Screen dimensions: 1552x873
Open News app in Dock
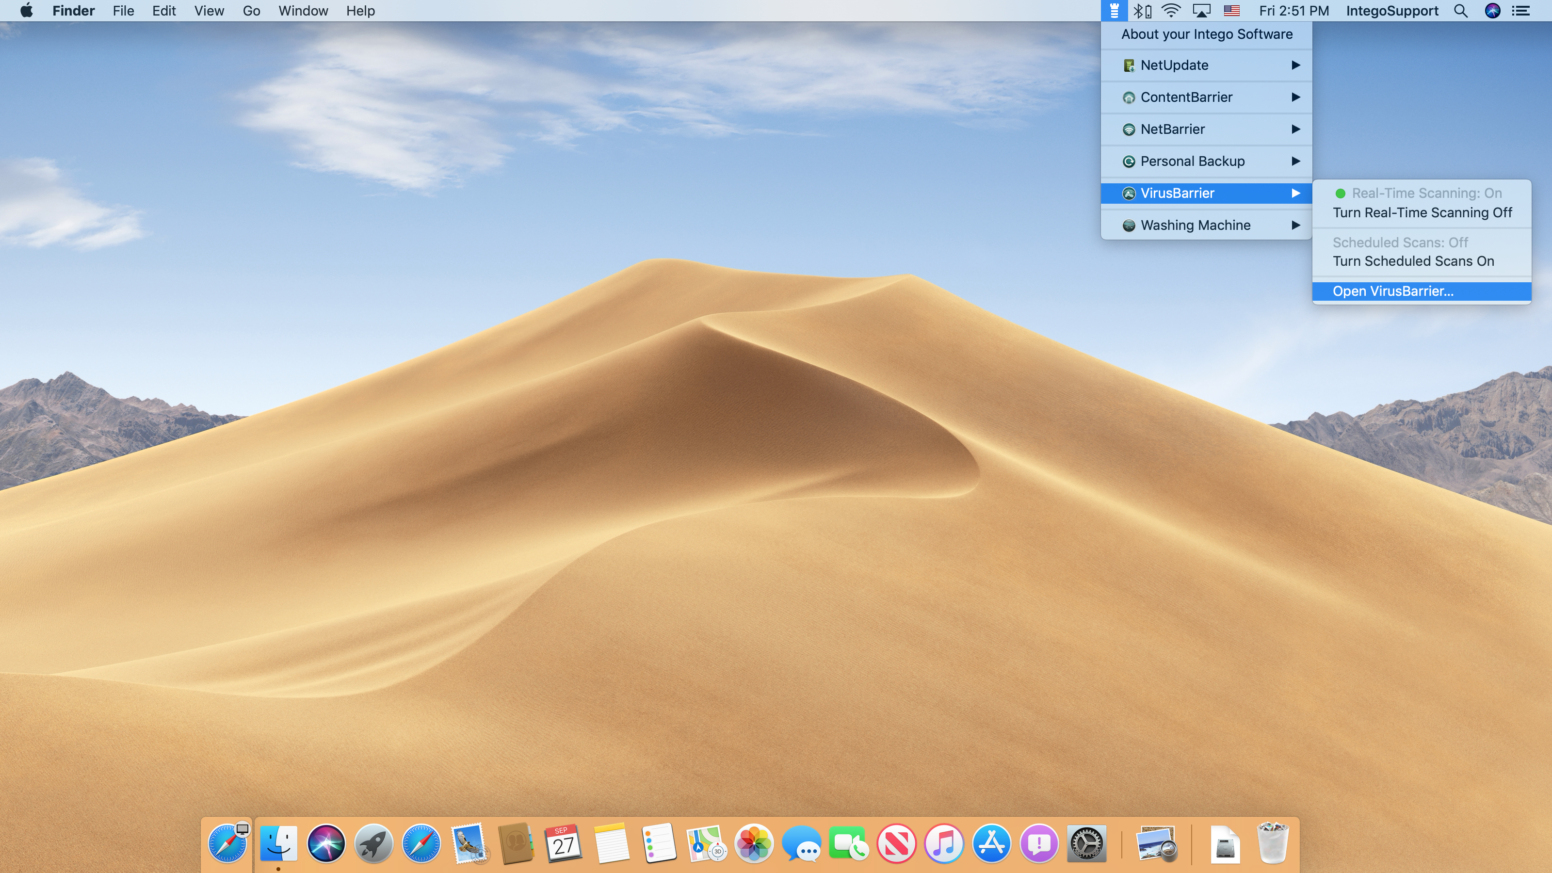tap(896, 843)
